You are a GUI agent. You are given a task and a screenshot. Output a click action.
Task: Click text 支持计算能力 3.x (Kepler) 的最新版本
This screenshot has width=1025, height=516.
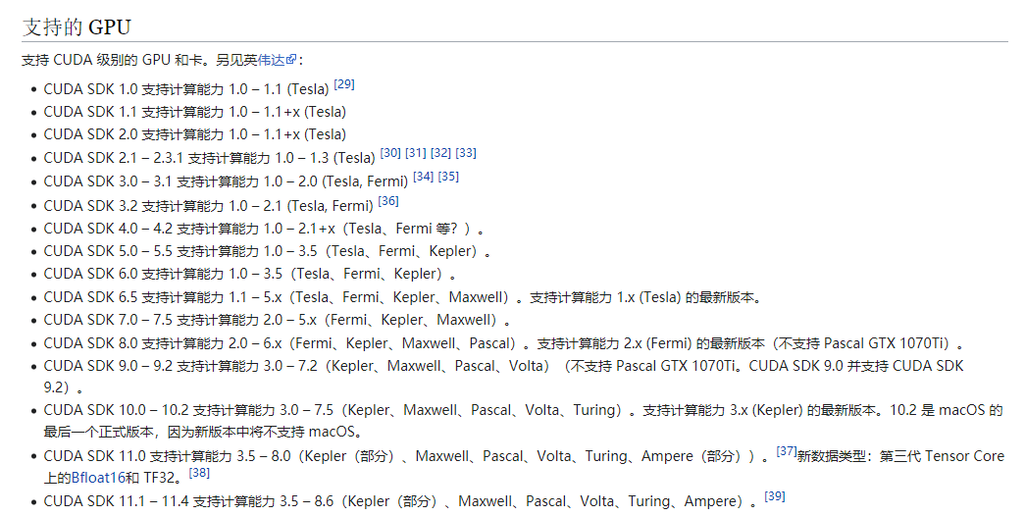click(x=759, y=411)
